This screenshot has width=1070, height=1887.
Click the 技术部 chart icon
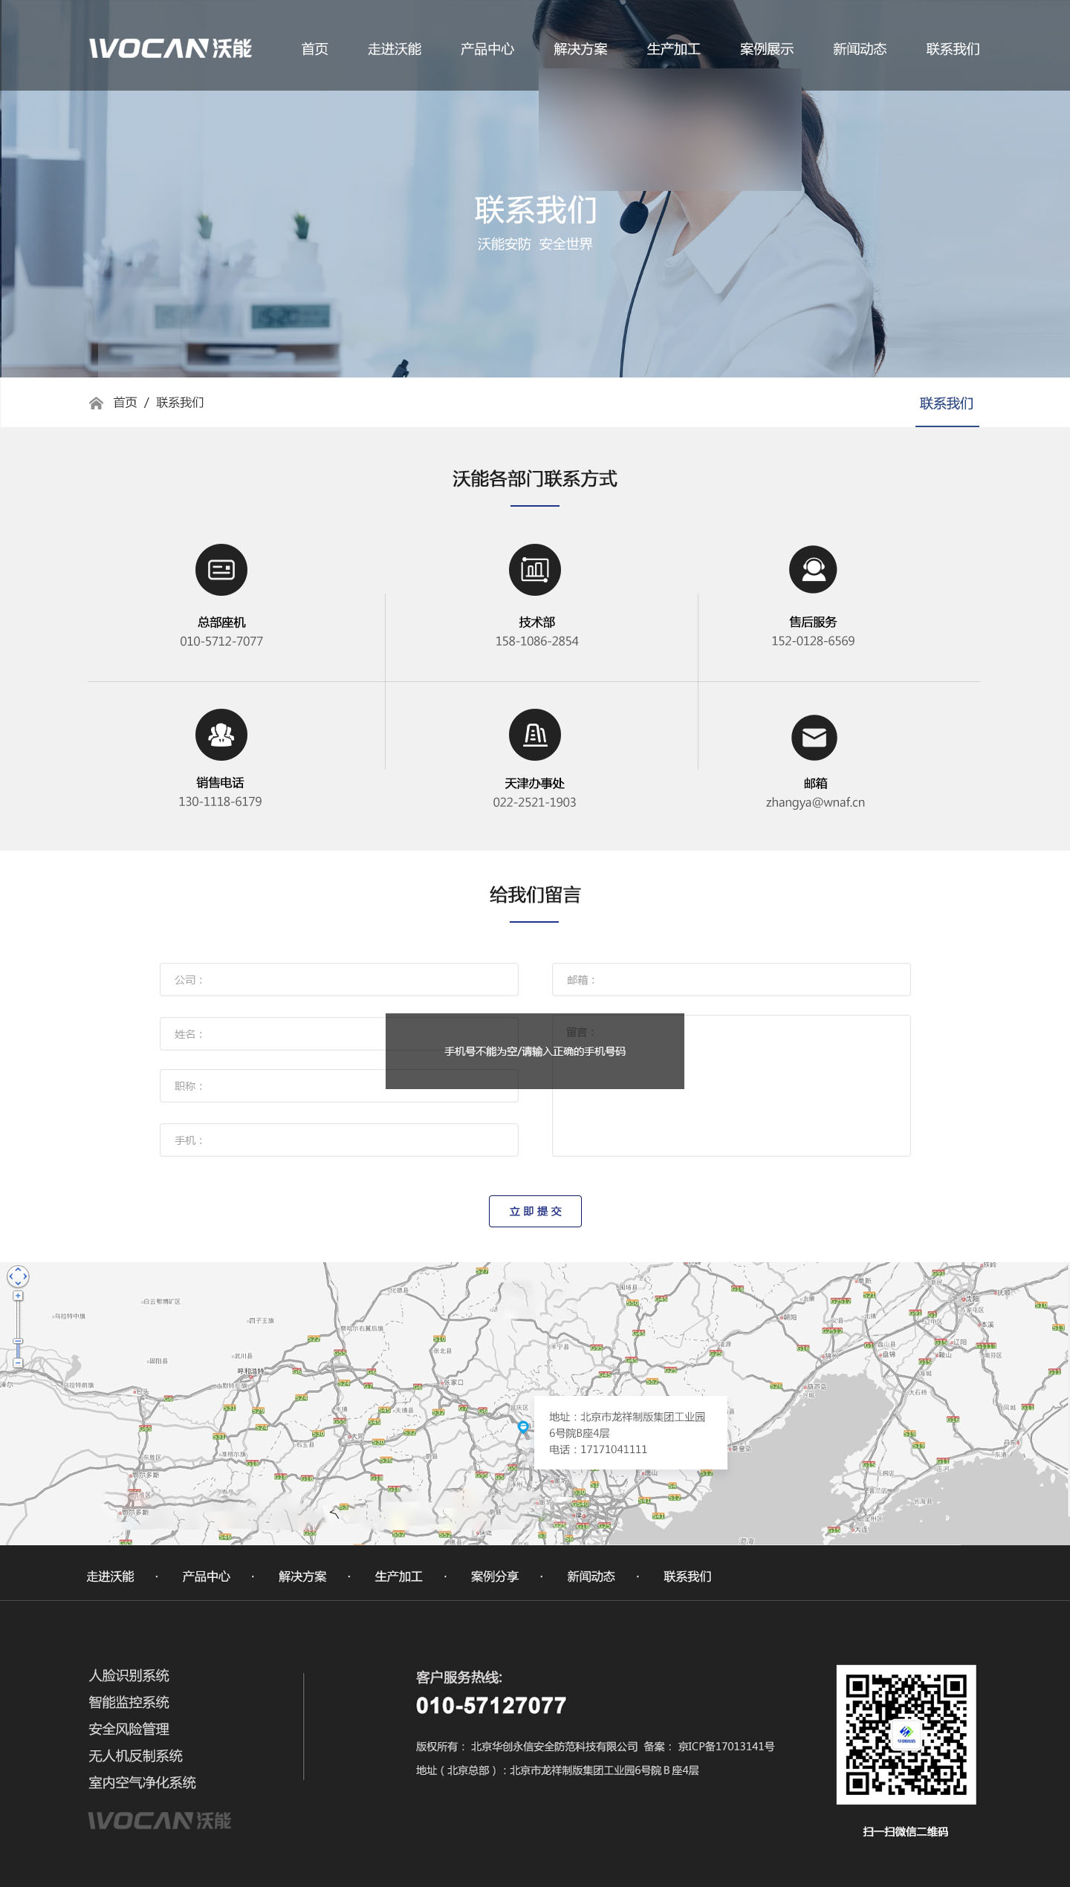[535, 570]
